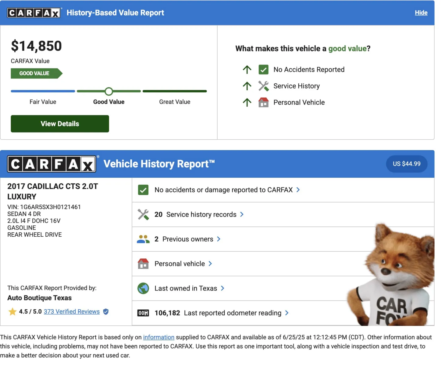Click the US $44.99 price button

pos(407,164)
